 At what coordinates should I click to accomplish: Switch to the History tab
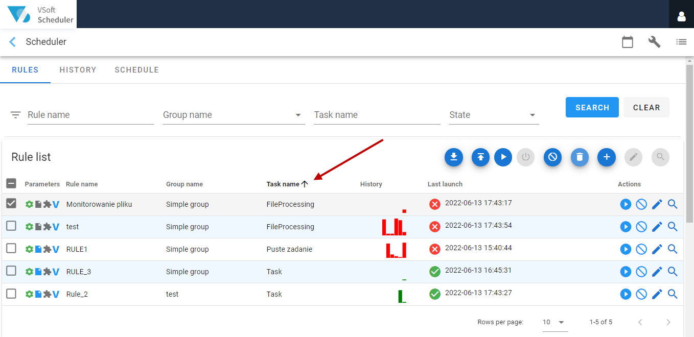78,70
